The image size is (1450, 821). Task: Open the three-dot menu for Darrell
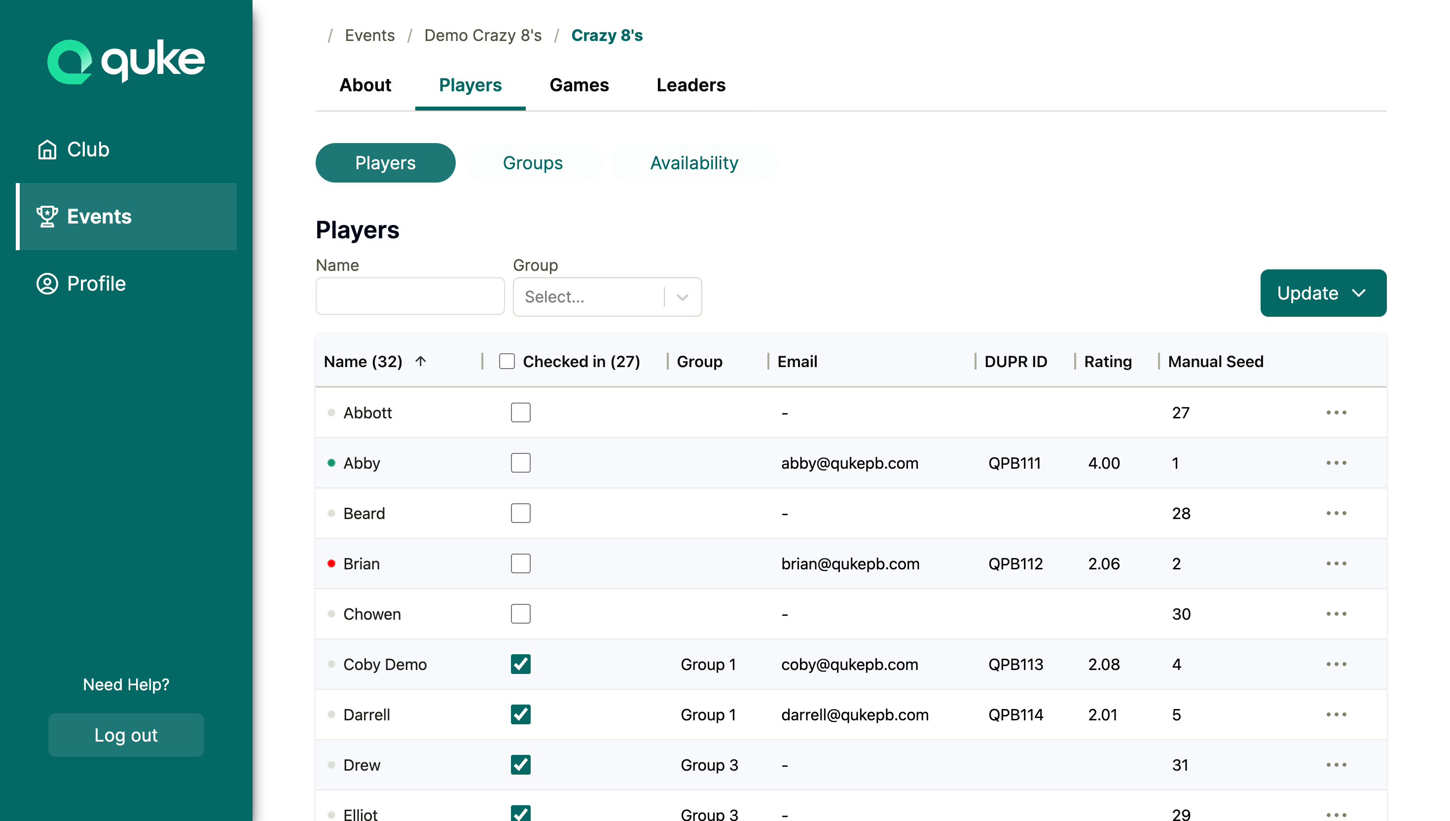point(1336,714)
